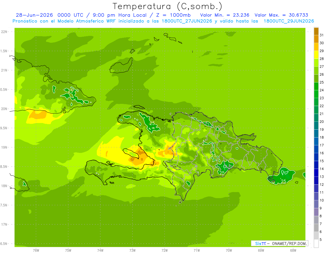Pick the yellow swatch between 28 and 29
329x254 pixels.
click(x=316, y=55)
